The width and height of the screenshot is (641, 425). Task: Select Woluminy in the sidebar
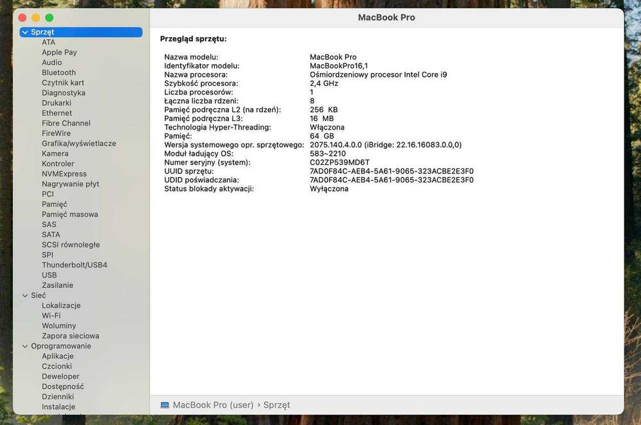pyautogui.click(x=59, y=326)
